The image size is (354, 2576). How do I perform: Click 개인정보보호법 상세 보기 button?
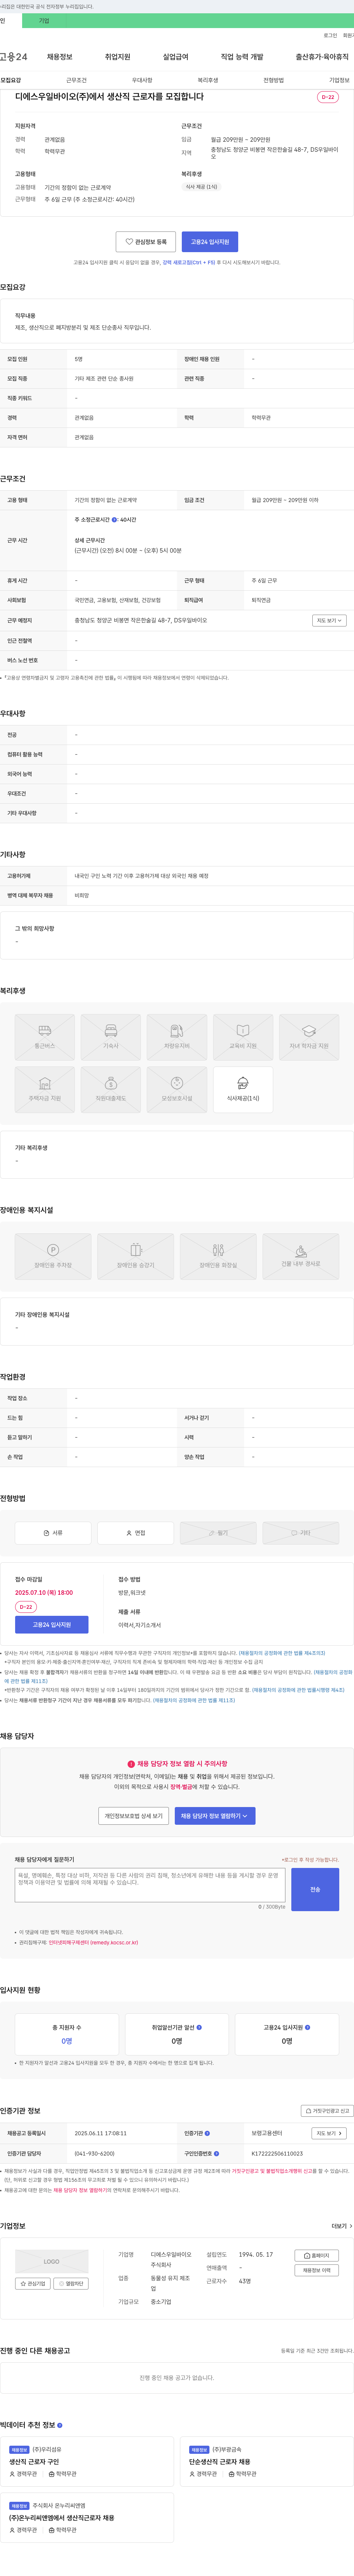[x=134, y=1815]
